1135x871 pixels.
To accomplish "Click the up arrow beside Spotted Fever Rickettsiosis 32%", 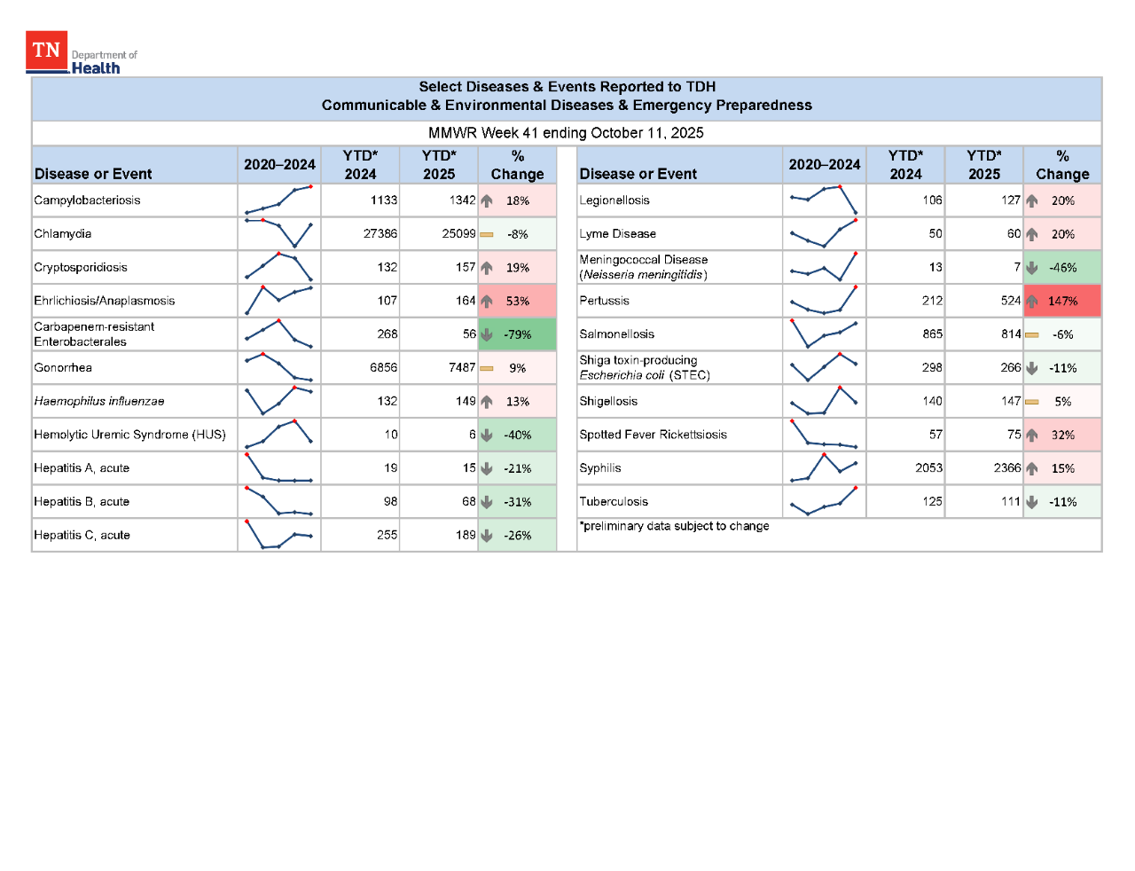I will pyautogui.click(x=1031, y=435).
